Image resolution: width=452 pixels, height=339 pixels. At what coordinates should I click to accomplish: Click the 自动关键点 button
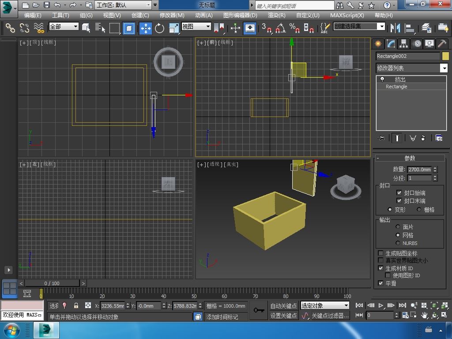[283, 306]
